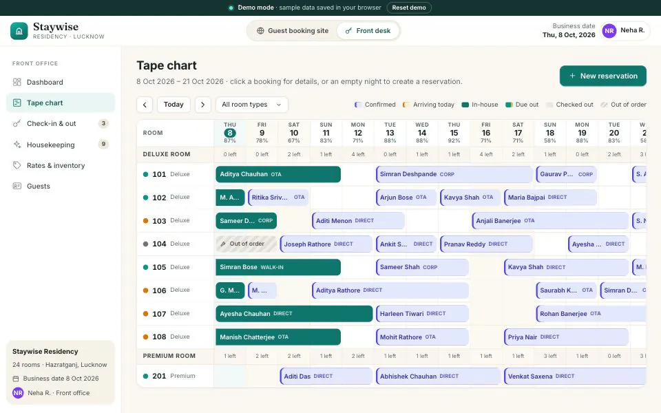Open Anjali Banerjee OTA reservation

pyautogui.click(x=550, y=221)
